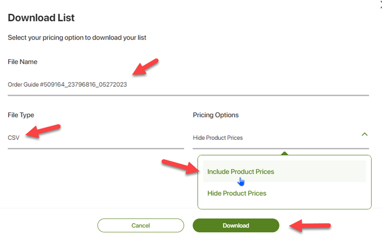Collapse the Pricing Options chevron arrow

[364, 135]
